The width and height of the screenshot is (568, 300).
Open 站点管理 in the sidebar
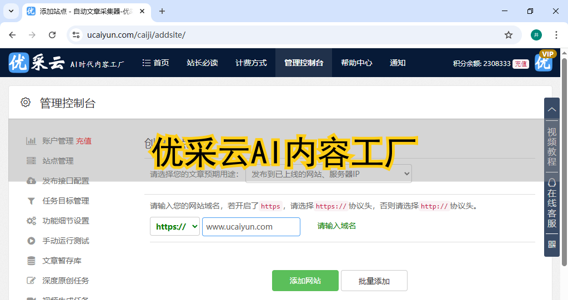point(58,161)
